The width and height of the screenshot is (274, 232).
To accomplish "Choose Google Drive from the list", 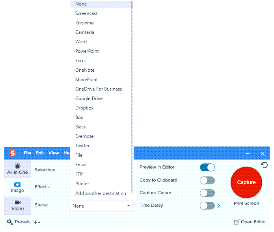I will tap(101, 98).
